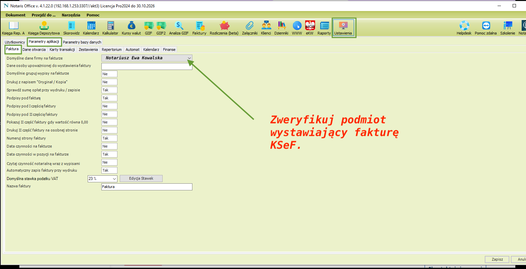
Task: Toggle 'Numeruj strony faktury' value field
Action: pos(109,138)
